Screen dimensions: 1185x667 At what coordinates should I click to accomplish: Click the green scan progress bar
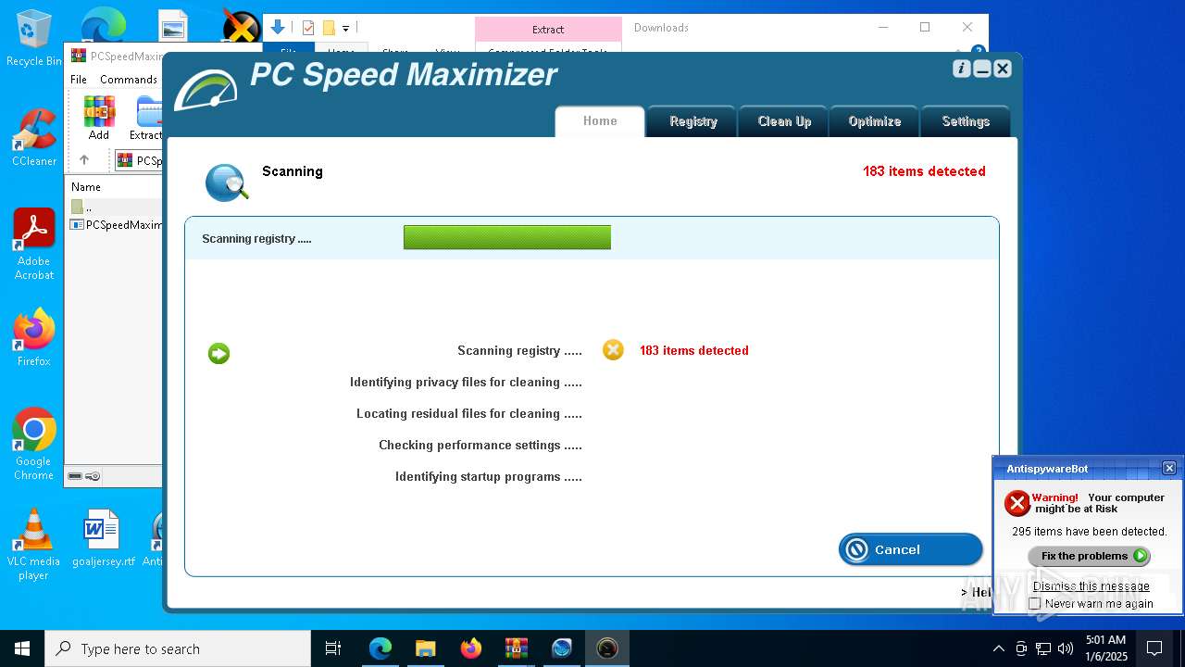tap(507, 237)
